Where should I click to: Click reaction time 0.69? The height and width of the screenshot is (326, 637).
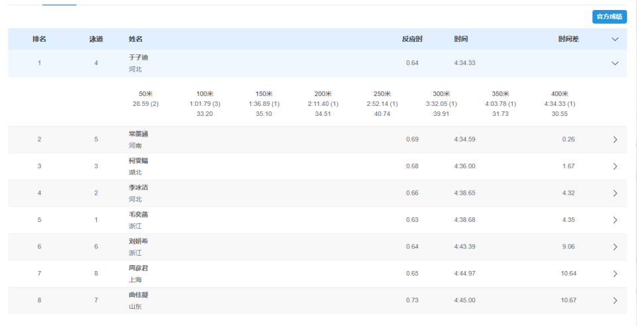pos(412,140)
